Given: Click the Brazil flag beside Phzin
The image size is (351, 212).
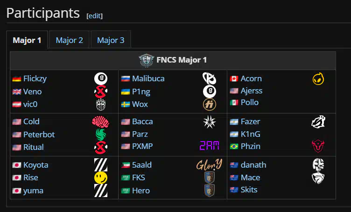Looking at the screenshot, I should [x=234, y=147].
